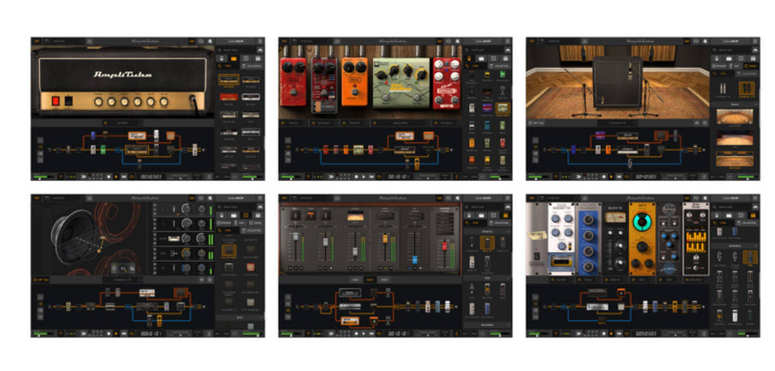Open Custom SHOP in pedalboard window
This screenshot has width=775, height=371.
pyautogui.click(x=483, y=41)
